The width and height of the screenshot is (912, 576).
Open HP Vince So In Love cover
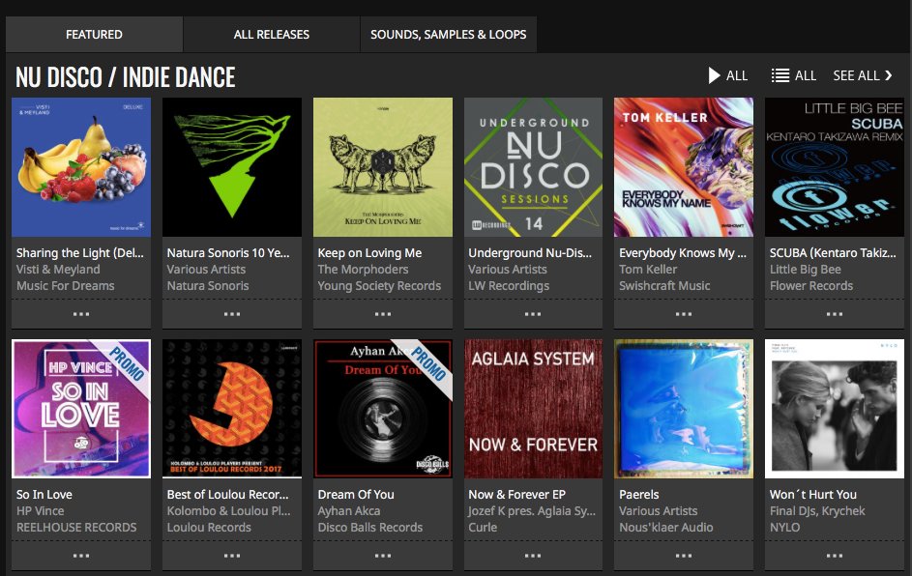coord(81,409)
